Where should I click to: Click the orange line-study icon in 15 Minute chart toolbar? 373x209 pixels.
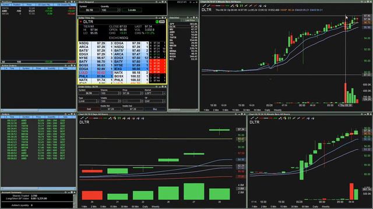click(303, 118)
